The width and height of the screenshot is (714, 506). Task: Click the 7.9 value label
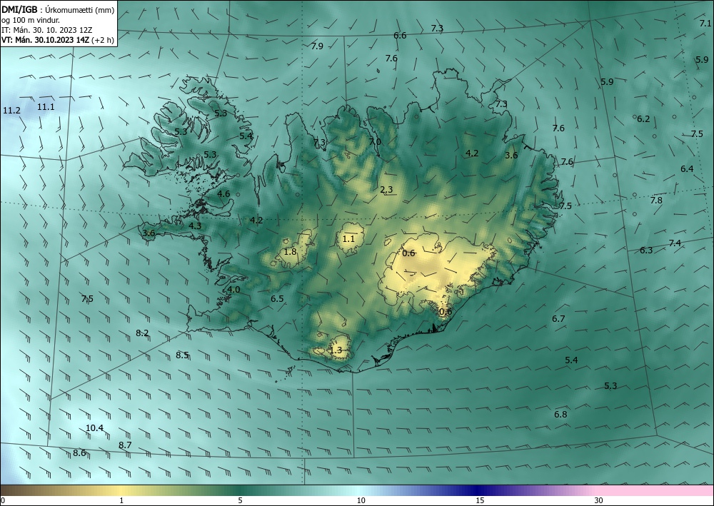pyautogui.click(x=317, y=46)
